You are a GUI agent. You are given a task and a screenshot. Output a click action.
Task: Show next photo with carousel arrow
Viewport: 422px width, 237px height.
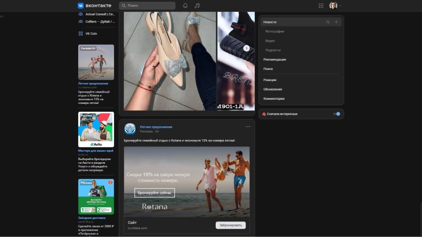point(246,48)
